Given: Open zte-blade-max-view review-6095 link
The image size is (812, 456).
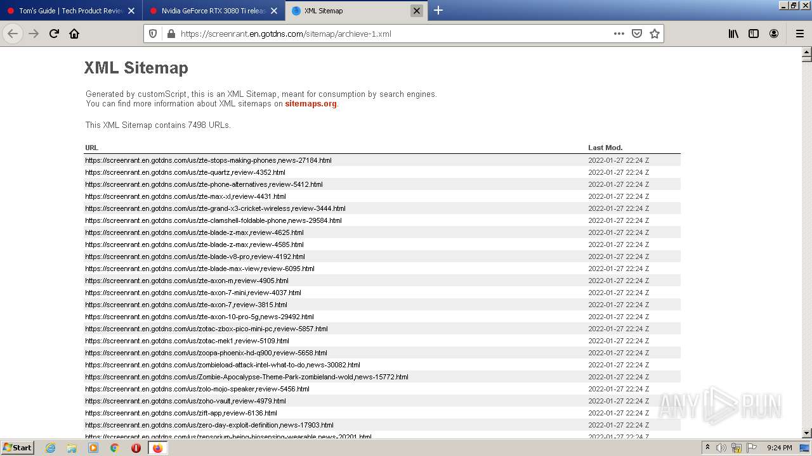Looking at the screenshot, I should pos(200,269).
